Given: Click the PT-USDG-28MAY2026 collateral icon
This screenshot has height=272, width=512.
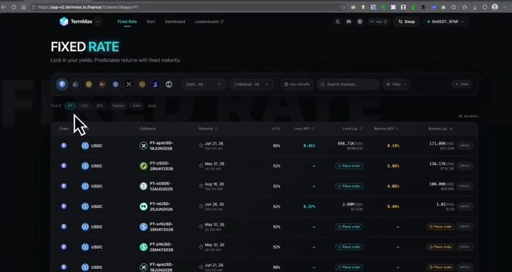Looking at the screenshot, I should [144, 166].
